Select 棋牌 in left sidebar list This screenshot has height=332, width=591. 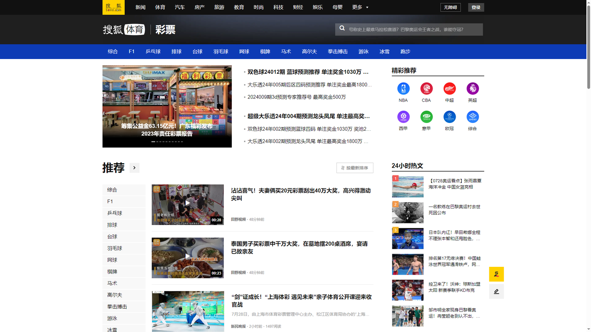(124, 272)
